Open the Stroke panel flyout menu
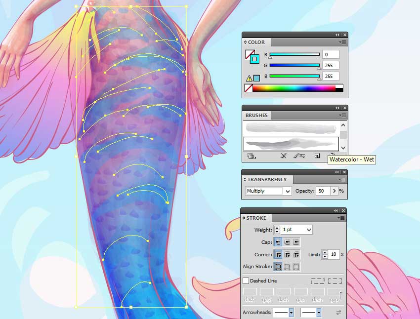 pos(341,218)
